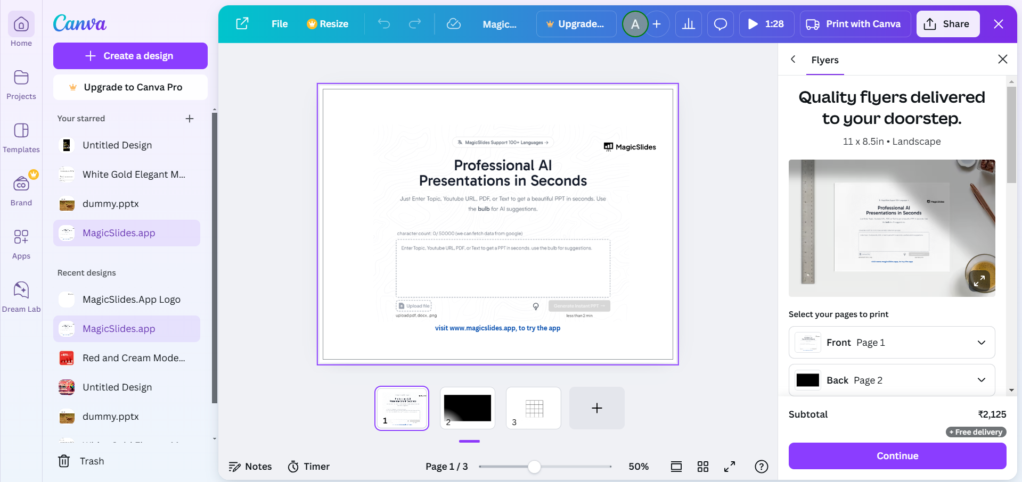Open the 50% zoom level menu
This screenshot has height=482, width=1022.
tap(638, 467)
